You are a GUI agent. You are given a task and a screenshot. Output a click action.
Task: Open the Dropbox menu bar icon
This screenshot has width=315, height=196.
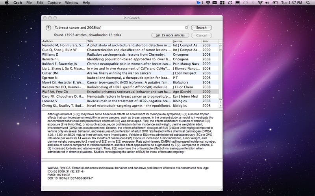pyautogui.click(x=208, y=3)
